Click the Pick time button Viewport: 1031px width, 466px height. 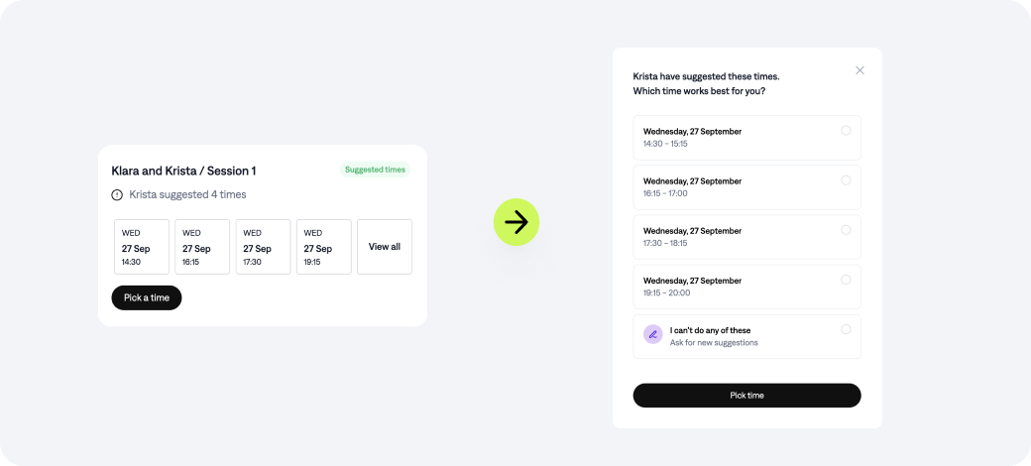coord(746,396)
